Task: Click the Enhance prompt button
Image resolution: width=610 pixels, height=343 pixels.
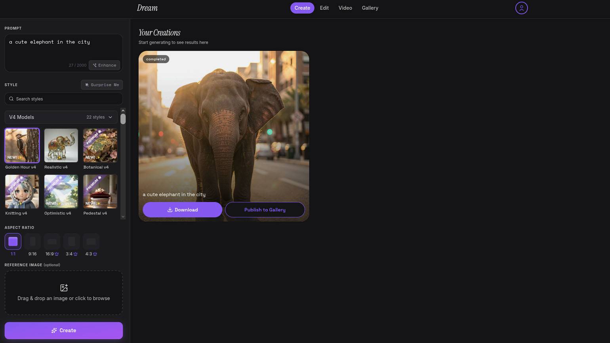Action: (x=105, y=65)
